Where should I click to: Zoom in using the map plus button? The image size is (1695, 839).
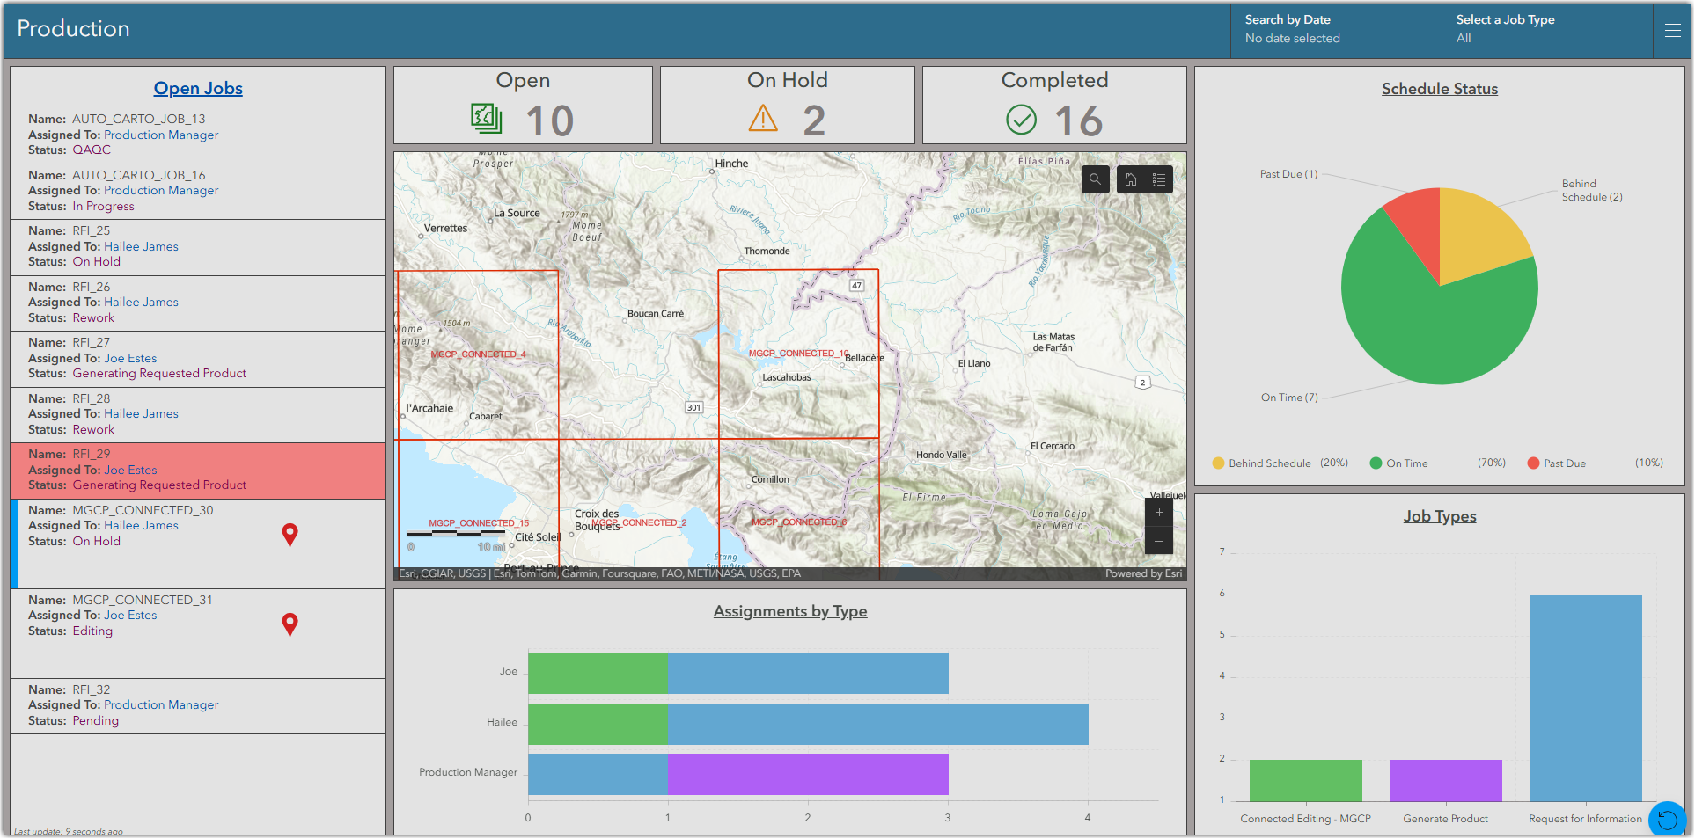(1158, 512)
